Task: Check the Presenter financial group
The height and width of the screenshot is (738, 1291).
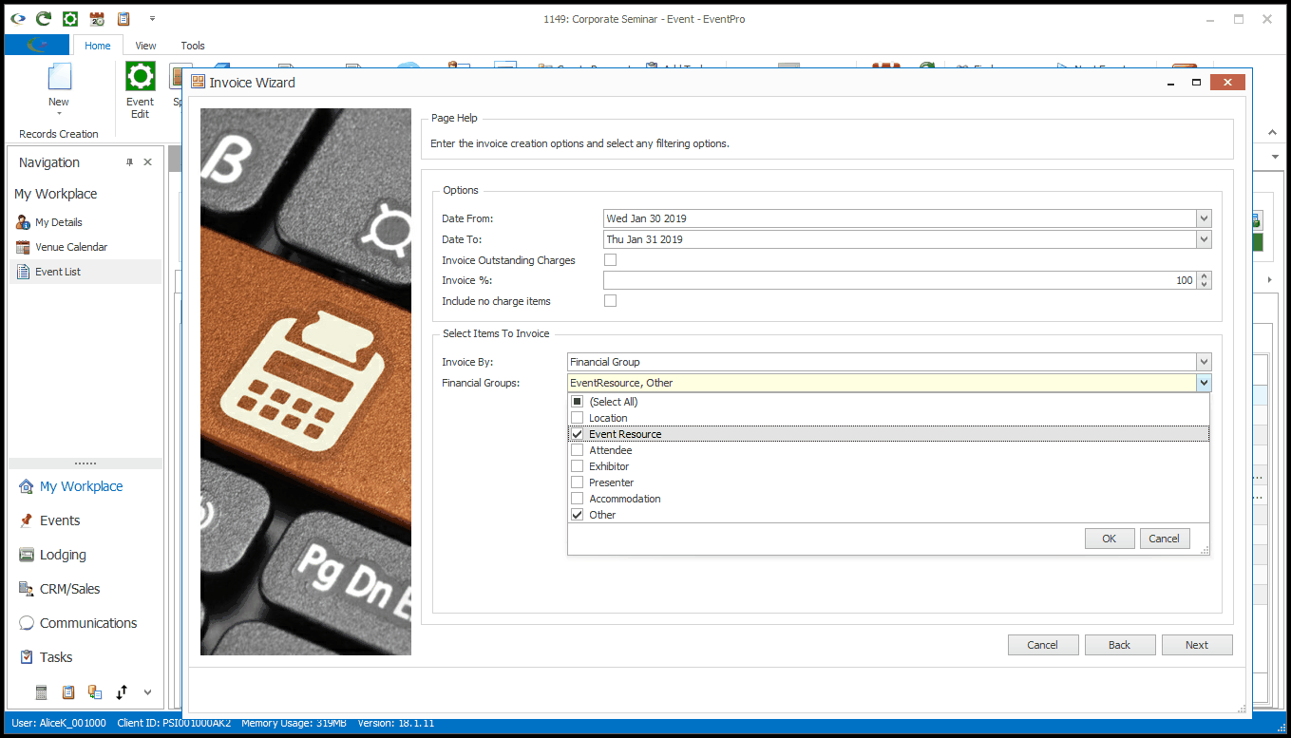Action: pos(577,483)
